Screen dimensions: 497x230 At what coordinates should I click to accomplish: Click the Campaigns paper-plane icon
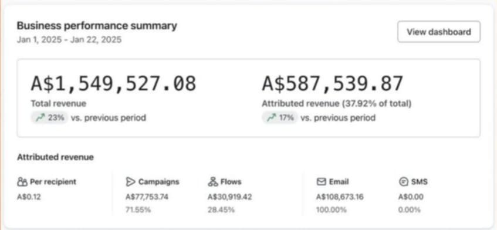pyautogui.click(x=130, y=182)
